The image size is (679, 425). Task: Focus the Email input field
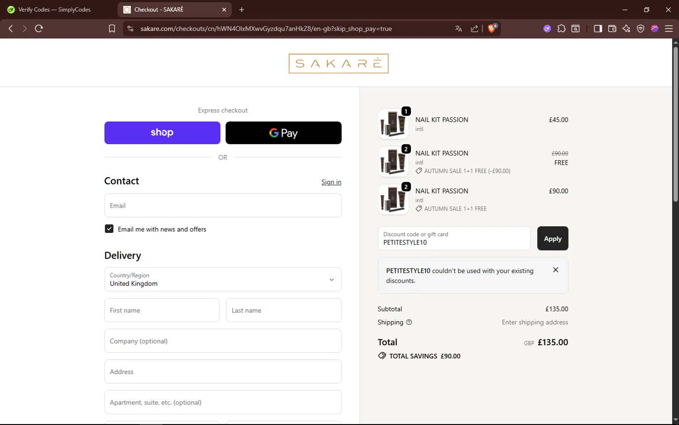(223, 205)
